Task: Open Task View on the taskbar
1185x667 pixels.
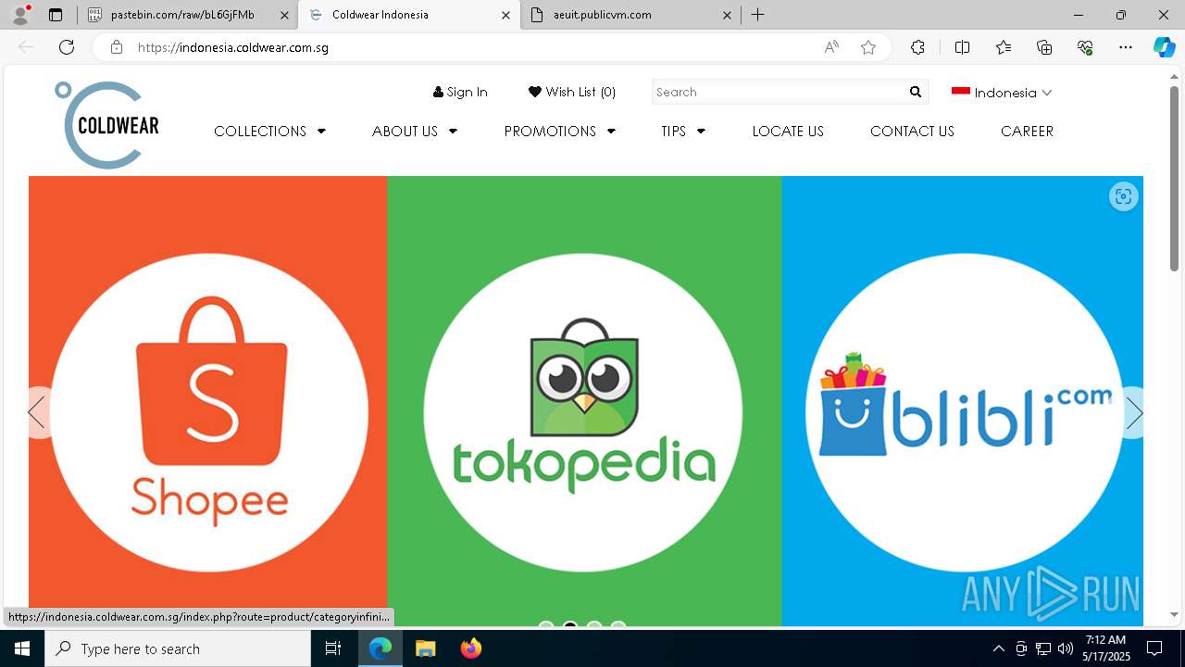Action: pyautogui.click(x=333, y=648)
